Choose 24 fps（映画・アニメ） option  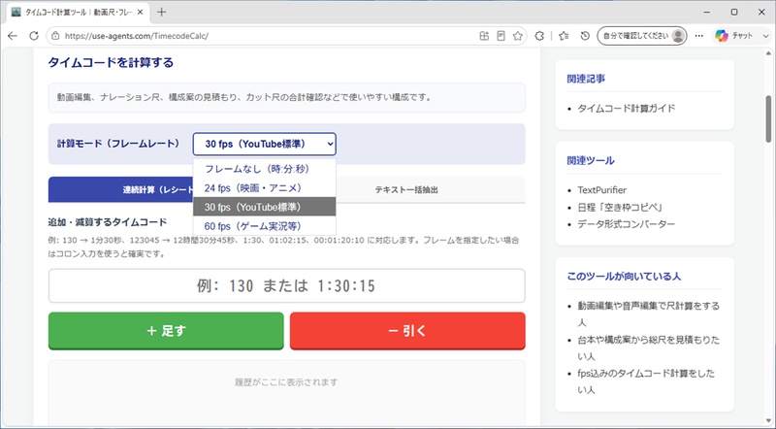[x=264, y=188]
